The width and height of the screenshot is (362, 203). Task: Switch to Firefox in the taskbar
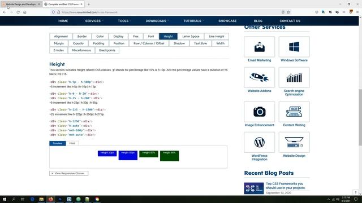click(50, 199)
